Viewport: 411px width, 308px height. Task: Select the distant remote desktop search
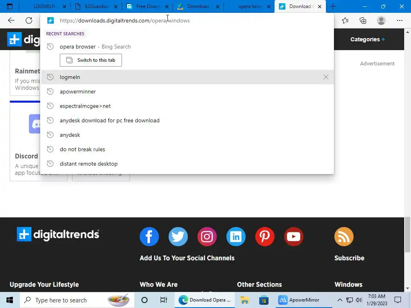pyautogui.click(x=187, y=164)
